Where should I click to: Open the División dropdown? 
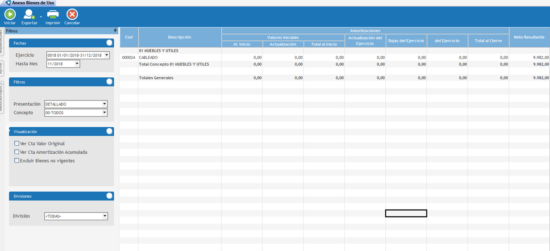pos(105,216)
